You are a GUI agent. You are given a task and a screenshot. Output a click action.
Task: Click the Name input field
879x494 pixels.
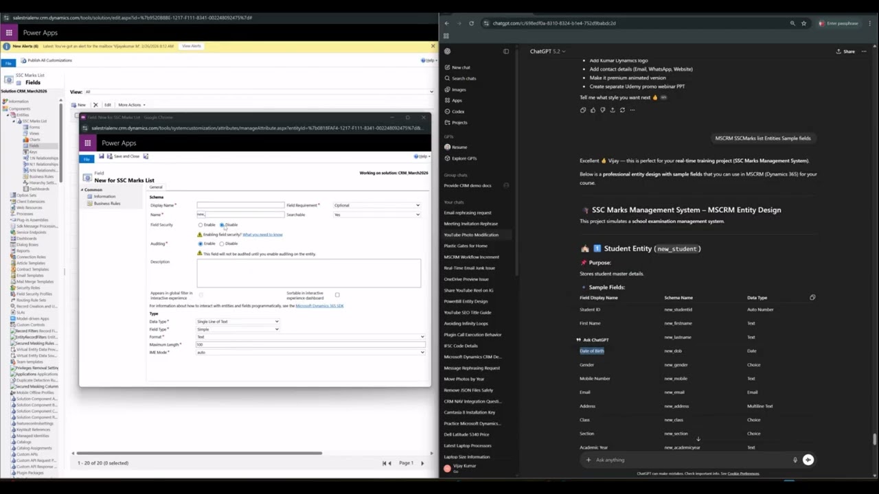pos(240,215)
